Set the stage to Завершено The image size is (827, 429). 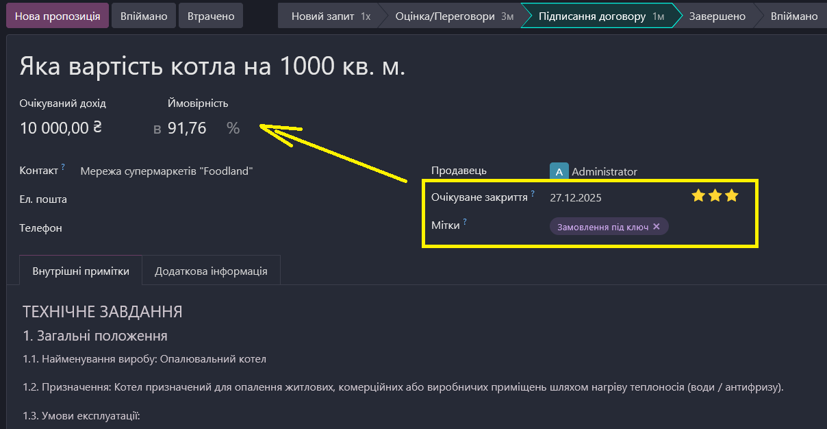[x=718, y=14]
